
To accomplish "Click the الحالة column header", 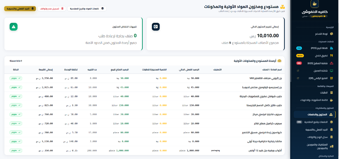I will (x=16, y=70).
